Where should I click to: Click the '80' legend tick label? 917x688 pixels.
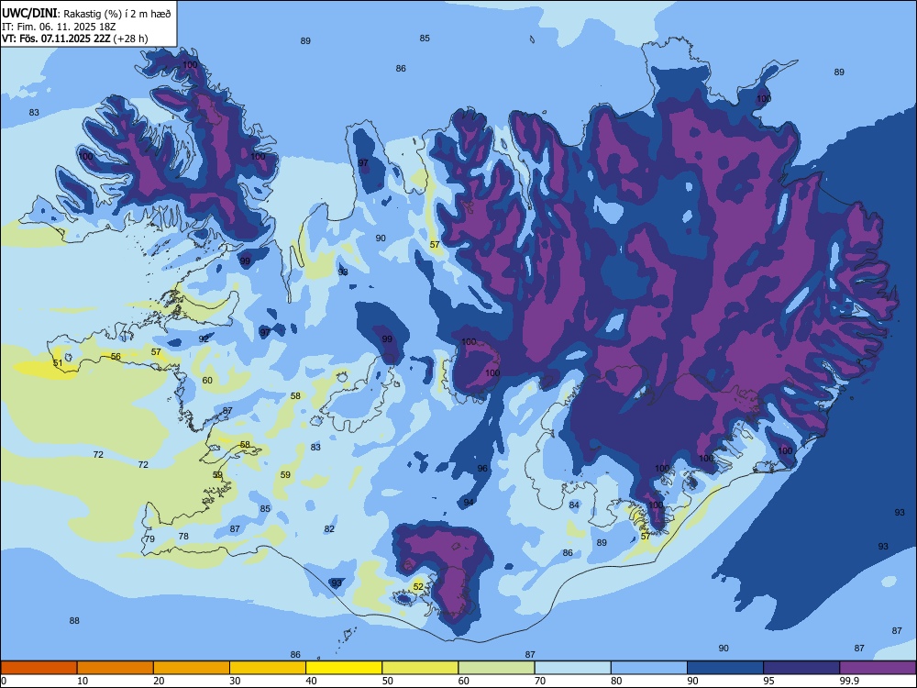[x=616, y=681]
